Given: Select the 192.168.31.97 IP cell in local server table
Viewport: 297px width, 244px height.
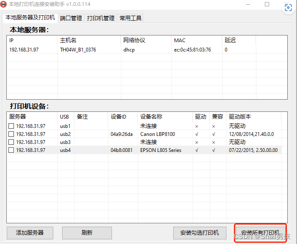Looking at the screenshot, I should (24, 50).
